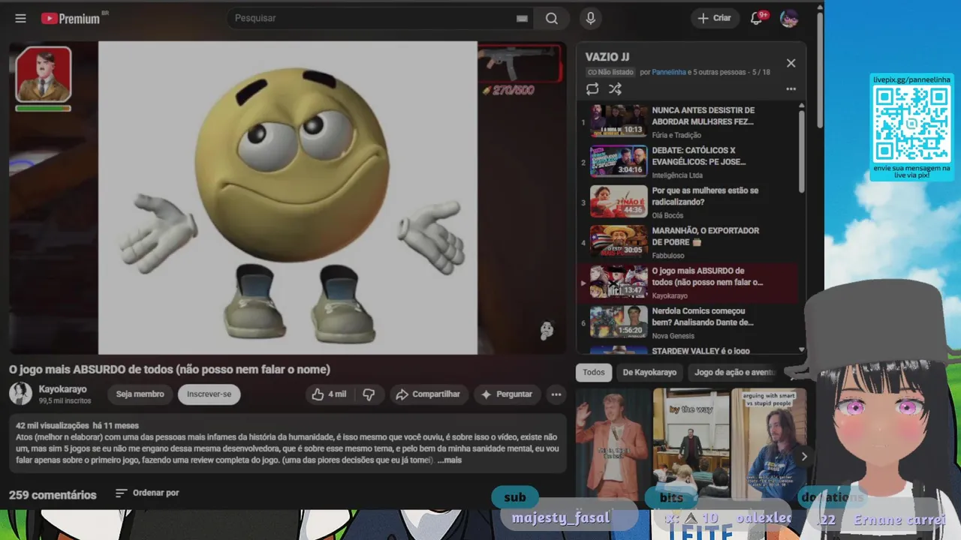The width and height of the screenshot is (961, 540).
Task: Open Compartilhar share dialog
Action: 429,394
